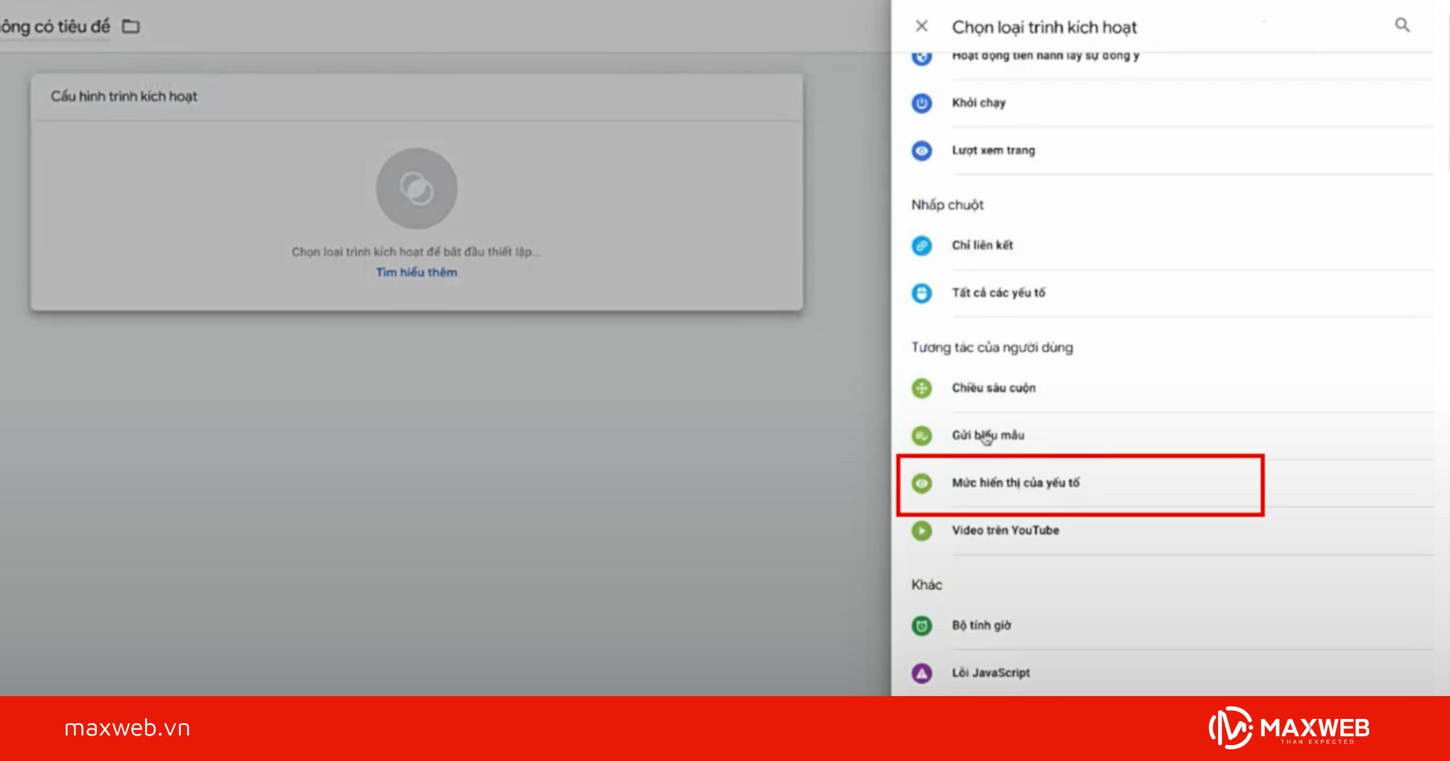Click the Mức hiển thị green eye icon
1450x761 pixels.
[922, 483]
